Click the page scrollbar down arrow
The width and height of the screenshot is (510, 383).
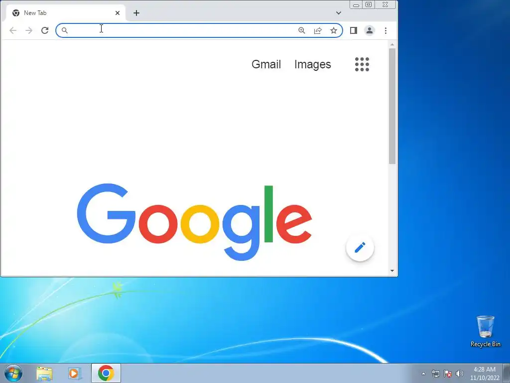pyautogui.click(x=392, y=271)
